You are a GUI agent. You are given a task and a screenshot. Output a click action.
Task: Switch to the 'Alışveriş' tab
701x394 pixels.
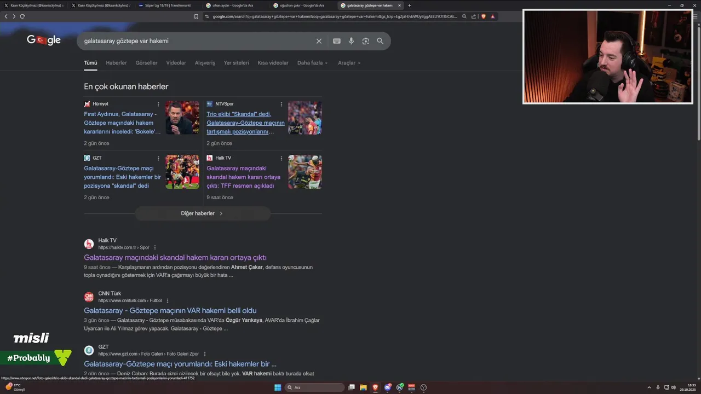(x=205, y=63)
